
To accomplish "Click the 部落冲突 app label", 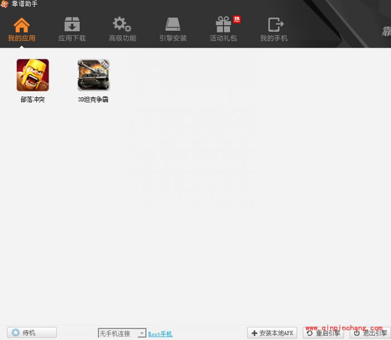I will coord(32,100).
